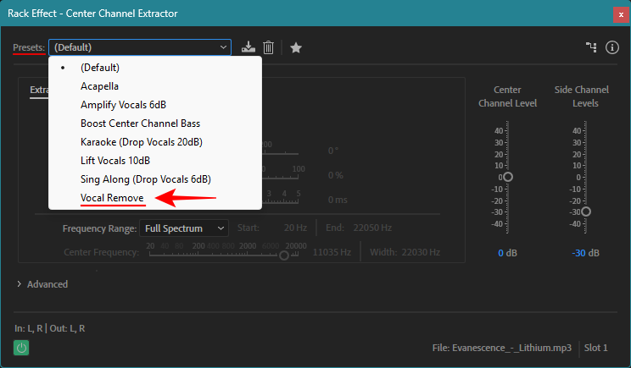Close the Rack Effect dialog
Image resolution: width=631 pixels, height=368 pixels.
point(618,14)
